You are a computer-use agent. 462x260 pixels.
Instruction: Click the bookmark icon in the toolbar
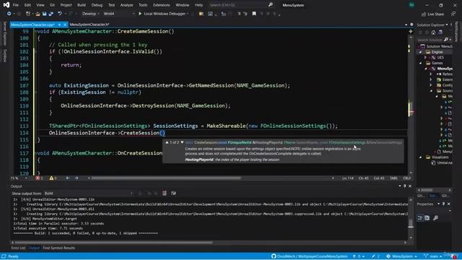click(254, 14)
